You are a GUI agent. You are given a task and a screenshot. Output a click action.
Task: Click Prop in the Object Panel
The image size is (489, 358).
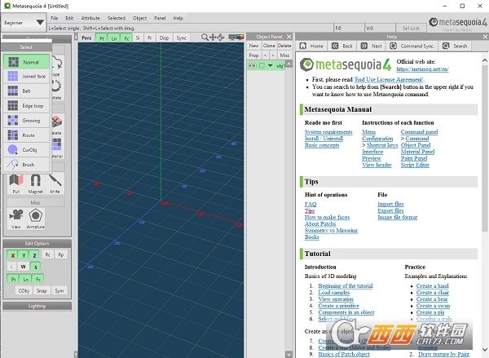click(253, 55)
